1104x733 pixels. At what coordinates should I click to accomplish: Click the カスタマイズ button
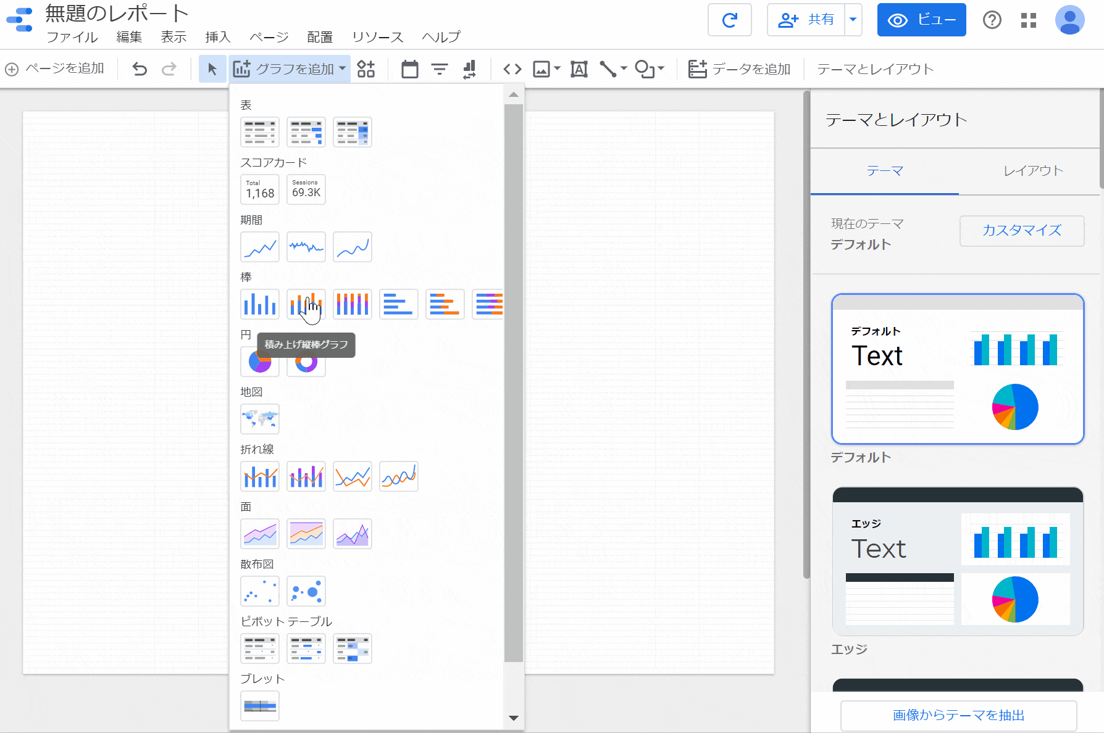click(1021, 231)
